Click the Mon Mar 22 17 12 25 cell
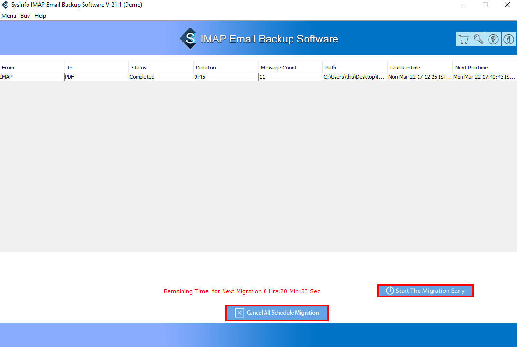 pyautogui.click(x=420, y=77)
